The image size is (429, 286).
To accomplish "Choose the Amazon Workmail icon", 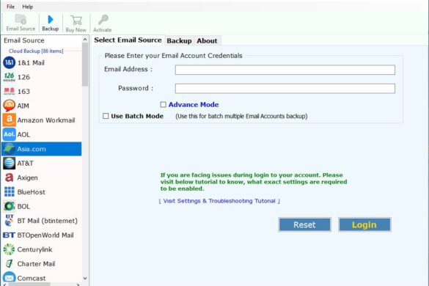I will point(9,120).
